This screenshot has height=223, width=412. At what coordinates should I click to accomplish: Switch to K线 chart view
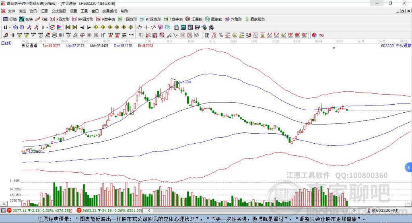point(41,19)
